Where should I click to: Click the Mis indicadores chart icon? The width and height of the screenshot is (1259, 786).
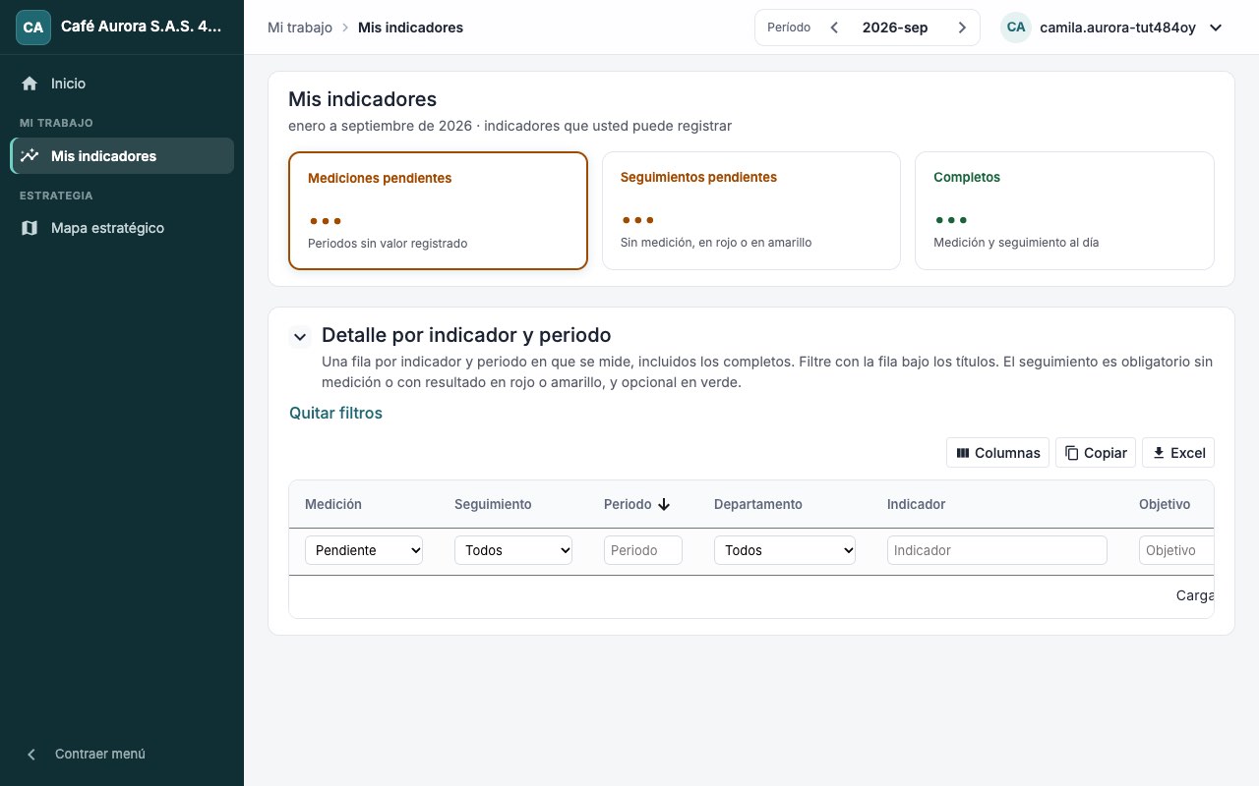click(x=30, y=155)
